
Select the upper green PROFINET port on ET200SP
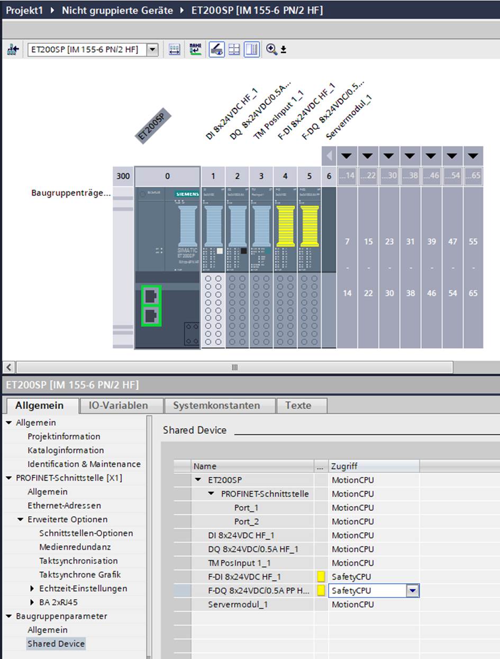click(151, 296)
